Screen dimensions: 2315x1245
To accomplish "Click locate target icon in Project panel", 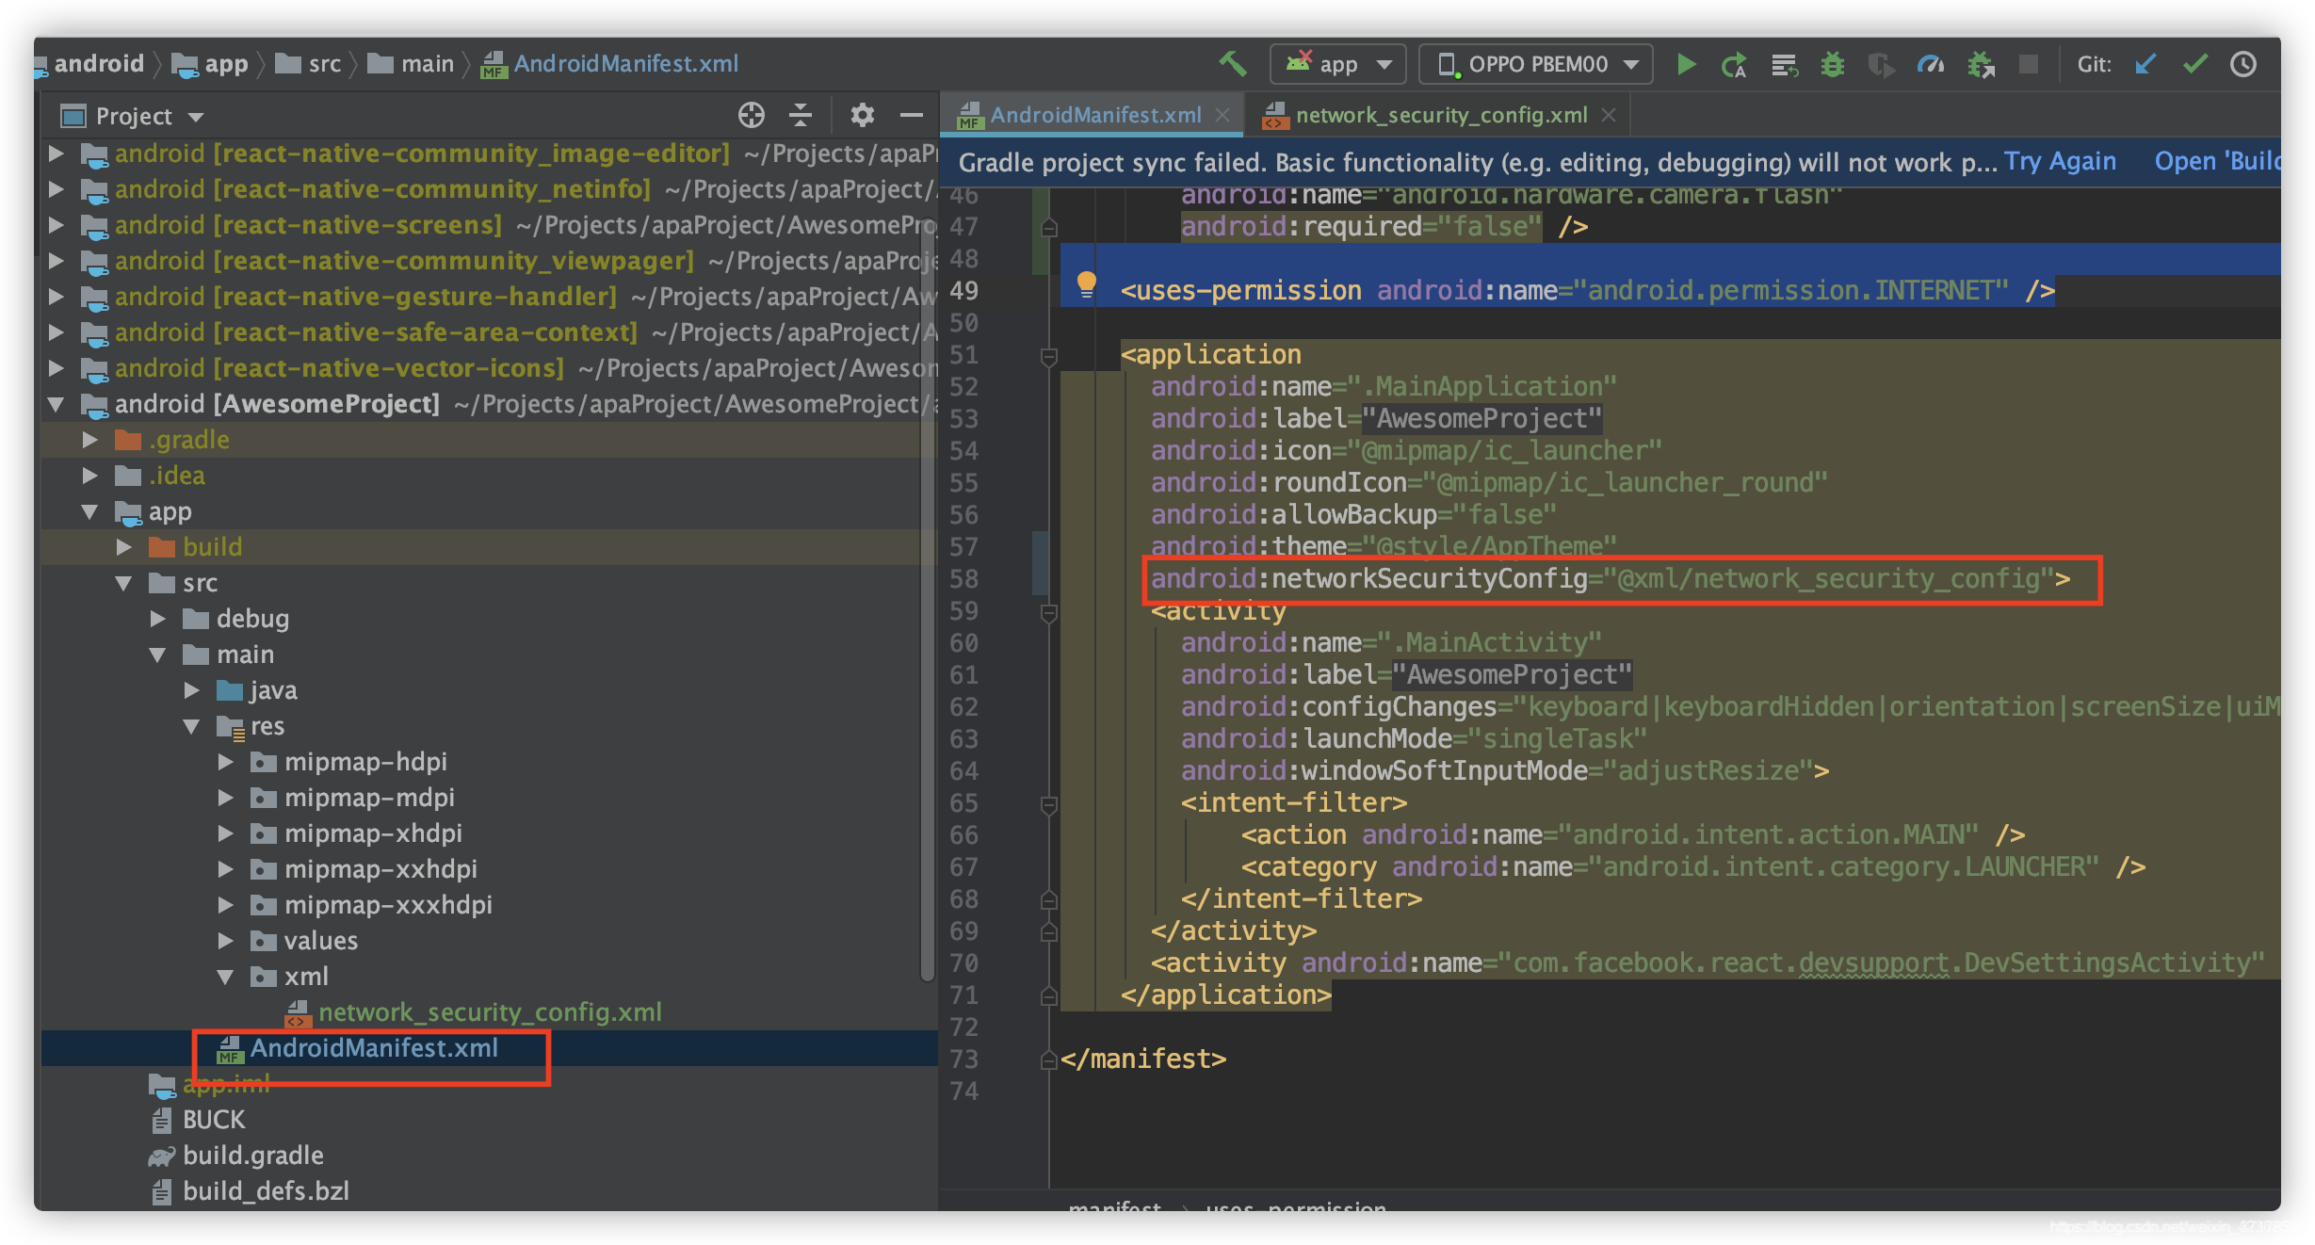I will 751,115.
